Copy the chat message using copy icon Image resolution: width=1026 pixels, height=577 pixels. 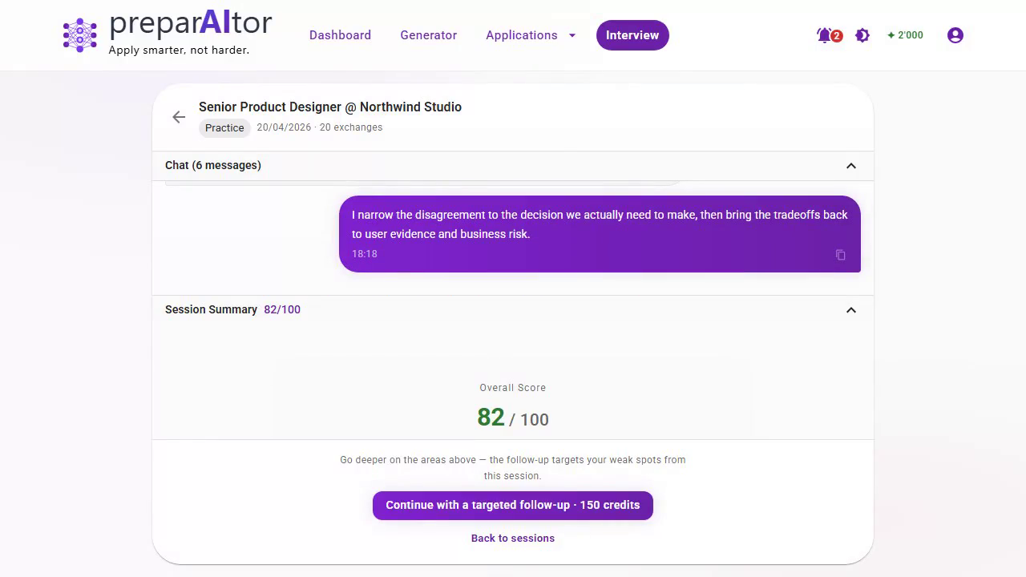(840, 255)
